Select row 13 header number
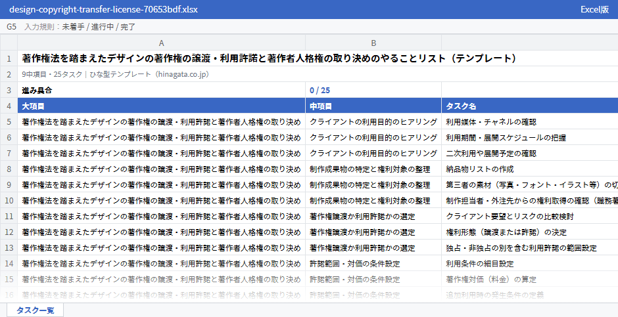This screenshot has height=317, width=618. pyautogui.click(x=9, y=248)
